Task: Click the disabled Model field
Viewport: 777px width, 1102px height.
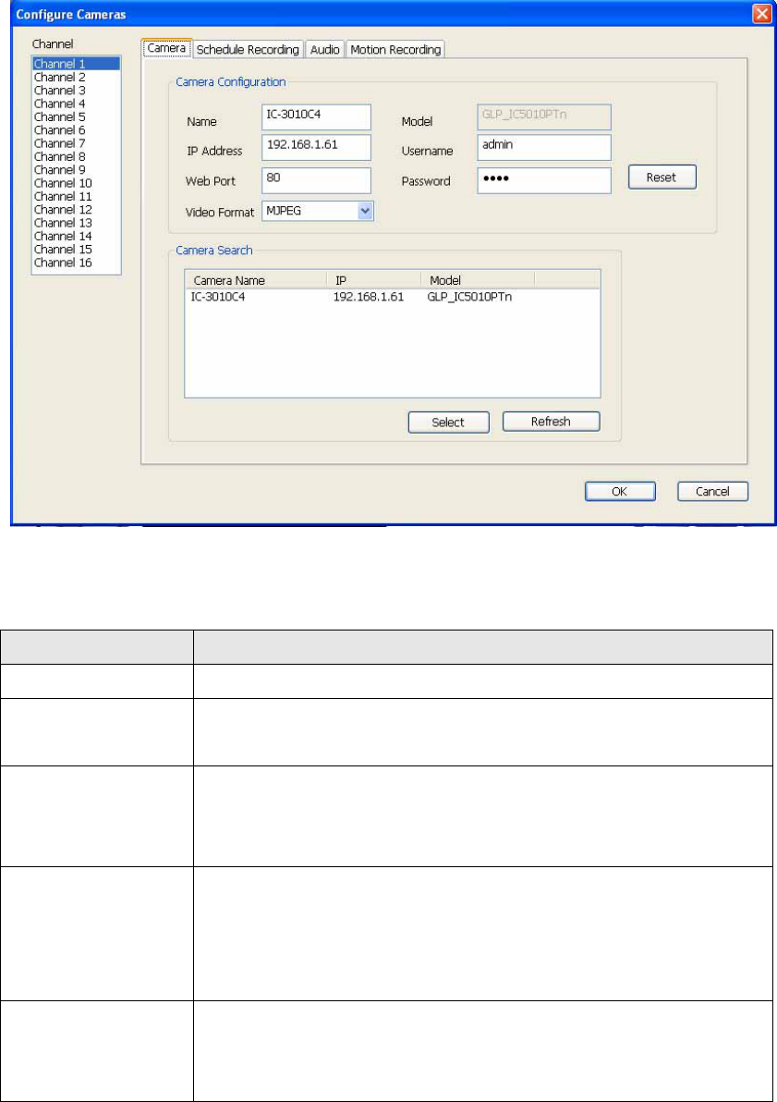Action: [544, 117]
